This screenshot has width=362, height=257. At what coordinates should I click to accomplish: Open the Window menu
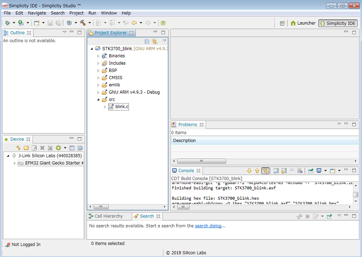click(109, 13)
